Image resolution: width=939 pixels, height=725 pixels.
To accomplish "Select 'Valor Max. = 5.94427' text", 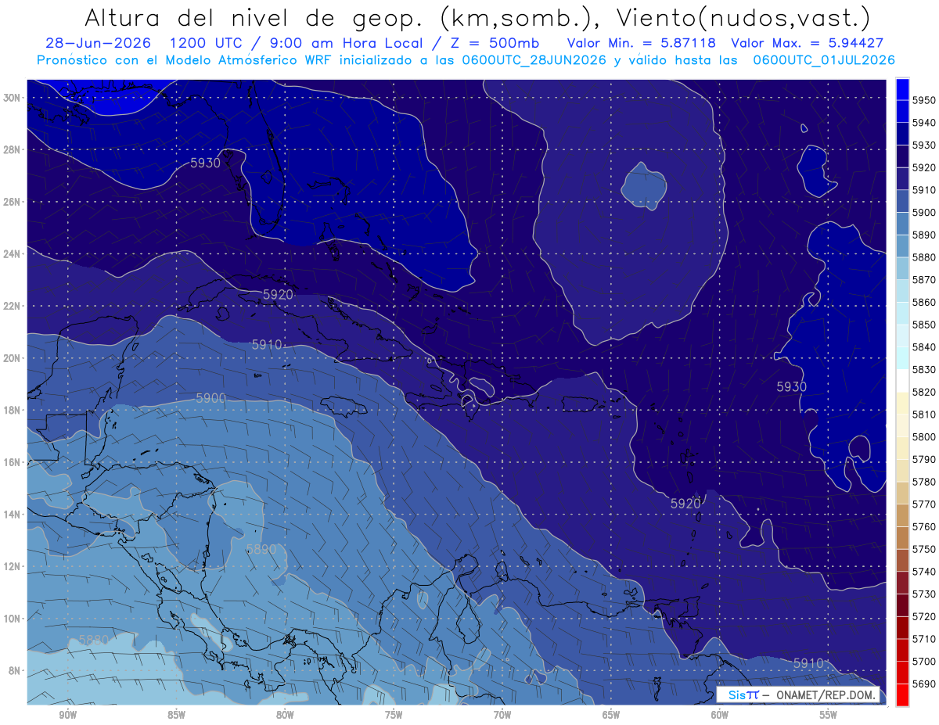I will click(808, 44).
